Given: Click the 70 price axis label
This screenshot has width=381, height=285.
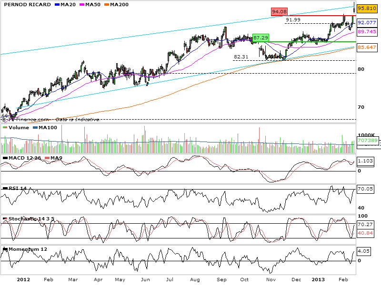Looking at the screenshot, I should (x=361, y=107).
